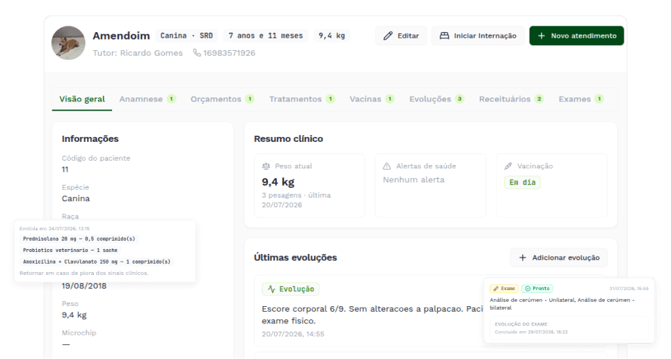Click Probiotico veterinario 1 sache line
This screenshot has height=359, width=671.
[70, 250]
